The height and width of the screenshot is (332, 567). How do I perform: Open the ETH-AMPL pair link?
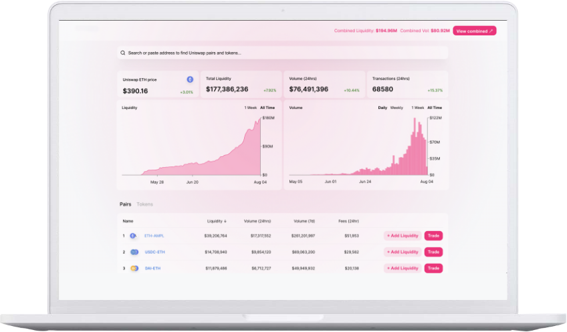pos(154,236)
